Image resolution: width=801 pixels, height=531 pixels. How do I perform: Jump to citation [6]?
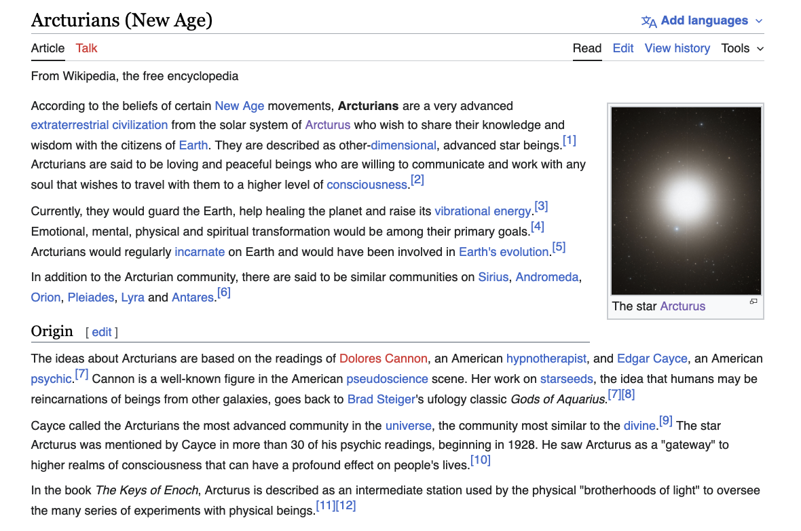(x=224, y=293)
